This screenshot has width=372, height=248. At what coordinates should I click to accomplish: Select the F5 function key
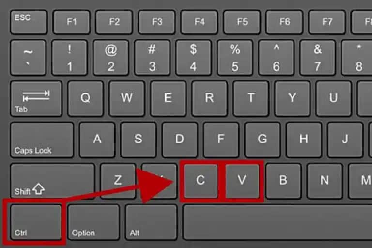242,22
